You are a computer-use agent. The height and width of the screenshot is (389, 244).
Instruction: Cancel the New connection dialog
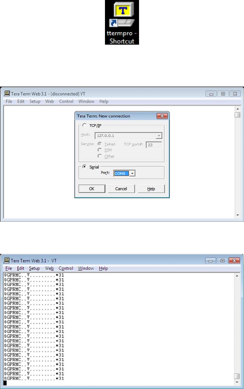point(121,189)
